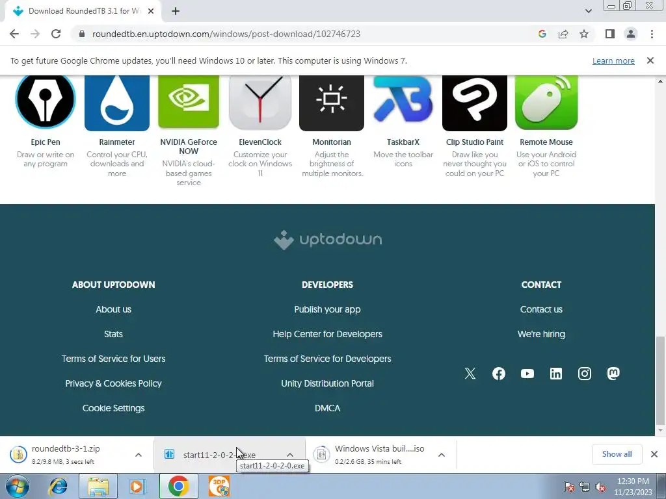Open the Contact us link
This screenshot has height=499, width=666.
coord(541,309)
